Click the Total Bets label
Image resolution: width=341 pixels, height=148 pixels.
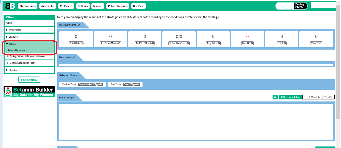point(76,43)
